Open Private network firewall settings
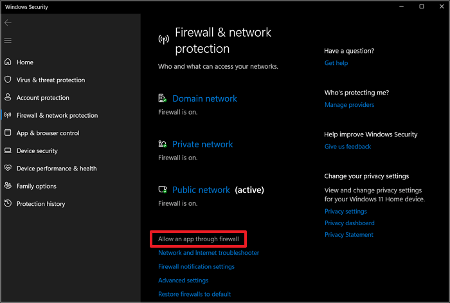The width and height of the screenshot is (450, 303). click(203, 145)
